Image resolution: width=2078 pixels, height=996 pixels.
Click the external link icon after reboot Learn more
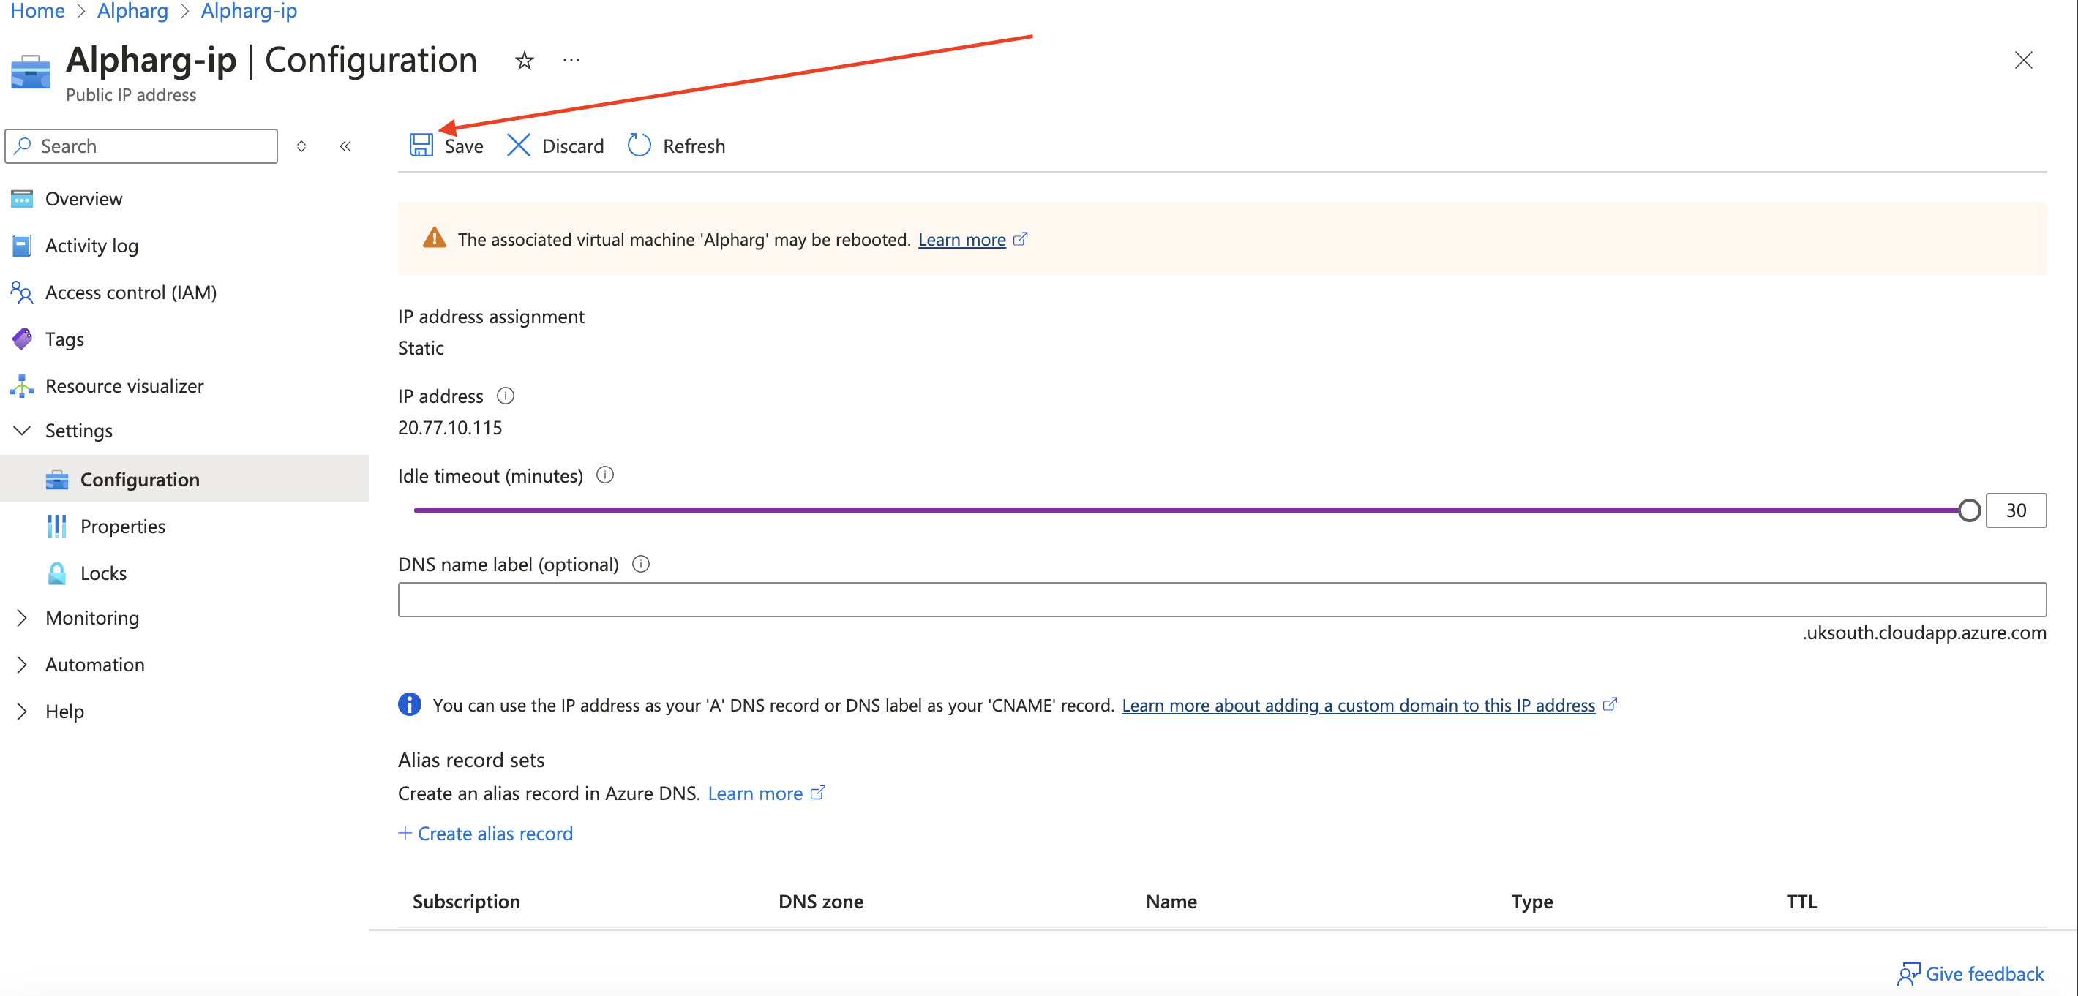pos(1021,240)
